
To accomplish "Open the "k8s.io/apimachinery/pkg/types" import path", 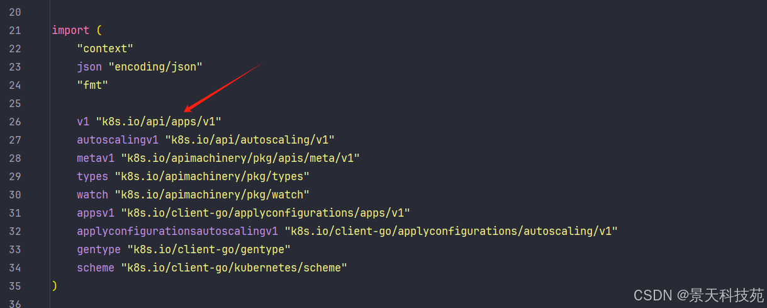I will click(x=212, y=176).
